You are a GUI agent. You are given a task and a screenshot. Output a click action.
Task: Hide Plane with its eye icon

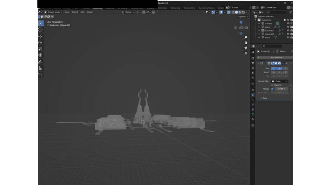(x=288, y=38)
